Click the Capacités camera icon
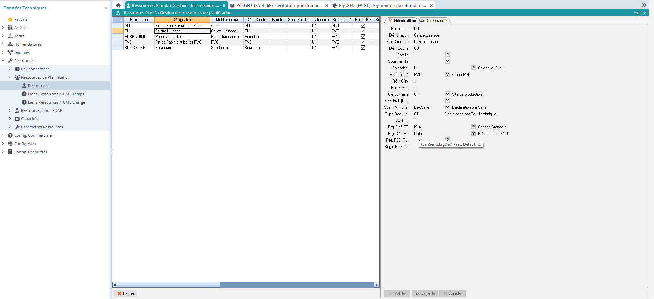 point(17,119)
